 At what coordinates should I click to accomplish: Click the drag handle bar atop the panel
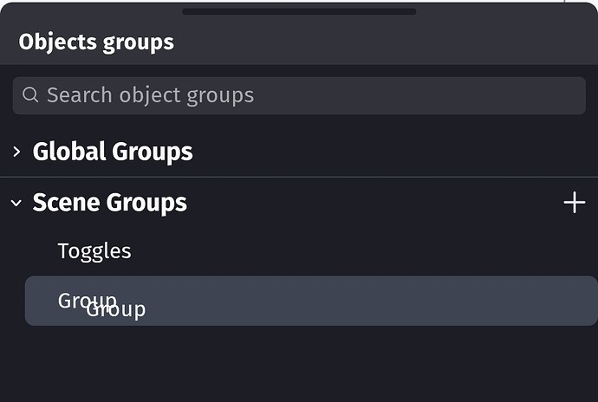pyautogui.click(x=299, y=11)
